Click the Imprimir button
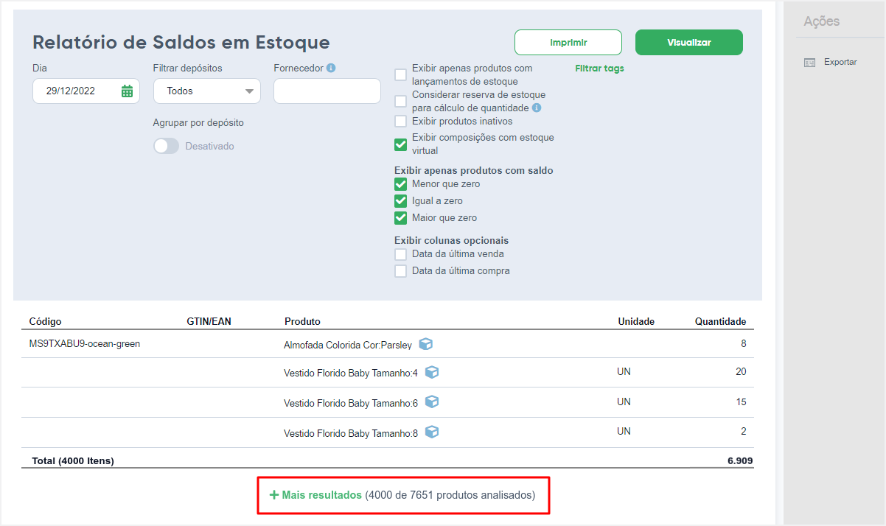 point(568,42)
